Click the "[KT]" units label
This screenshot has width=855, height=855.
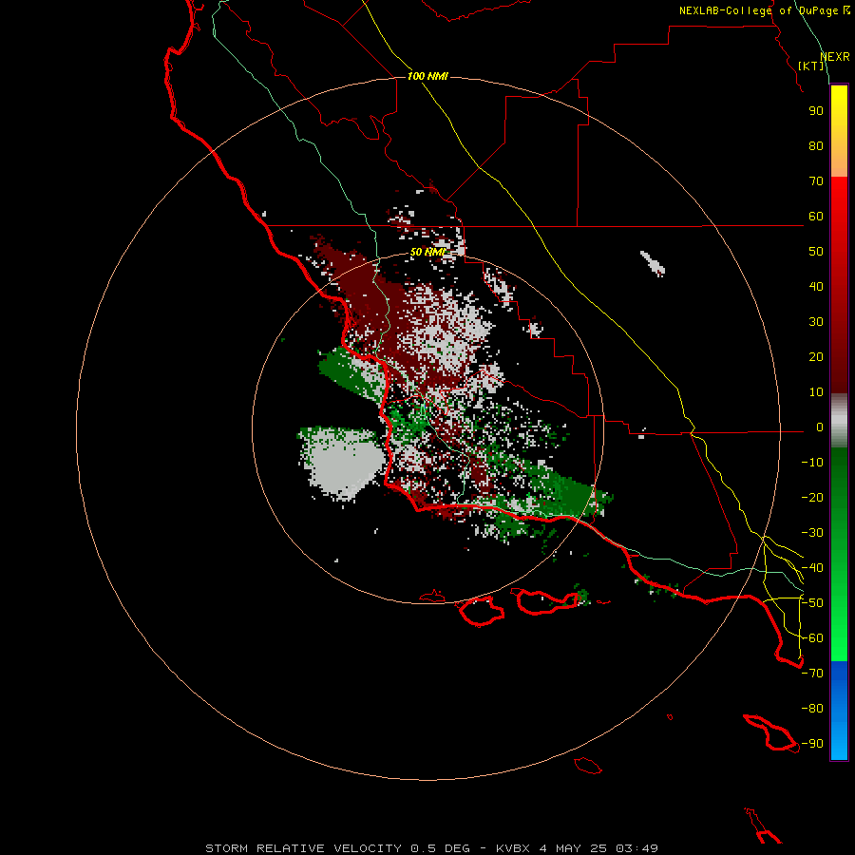coord(811,66)
